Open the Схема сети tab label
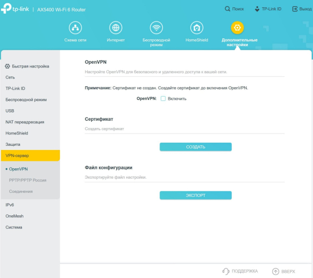The height and width of the screenshot is (278, 313). (75, 40)
